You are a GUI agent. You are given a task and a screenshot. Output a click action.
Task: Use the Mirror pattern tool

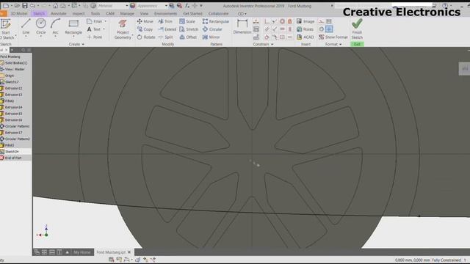(x=211, y=37)
